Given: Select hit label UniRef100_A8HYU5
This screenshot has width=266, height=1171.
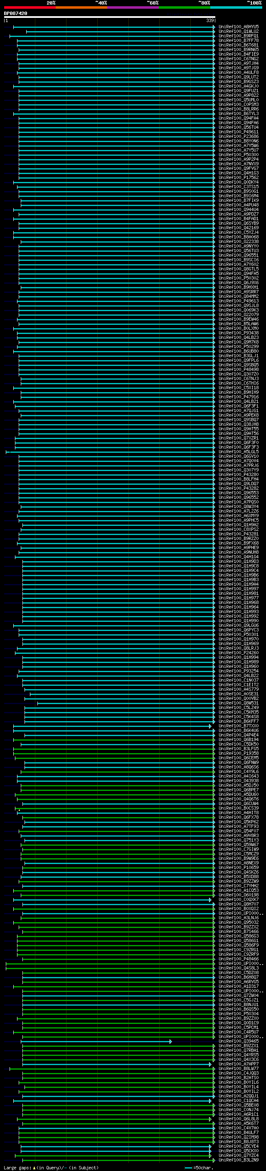Looking at the screenshot, I should (x=239, y=27).
